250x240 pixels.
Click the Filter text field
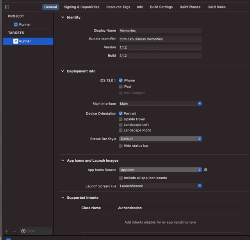36,231
